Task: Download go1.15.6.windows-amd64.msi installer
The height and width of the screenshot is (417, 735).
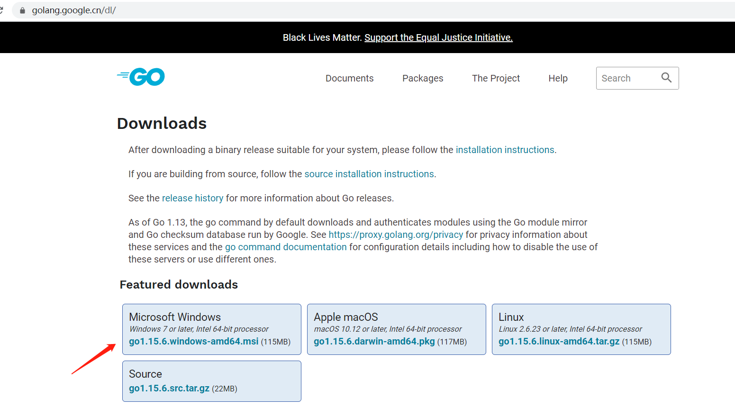Action: pyautogui.click(x=194, y=341)
